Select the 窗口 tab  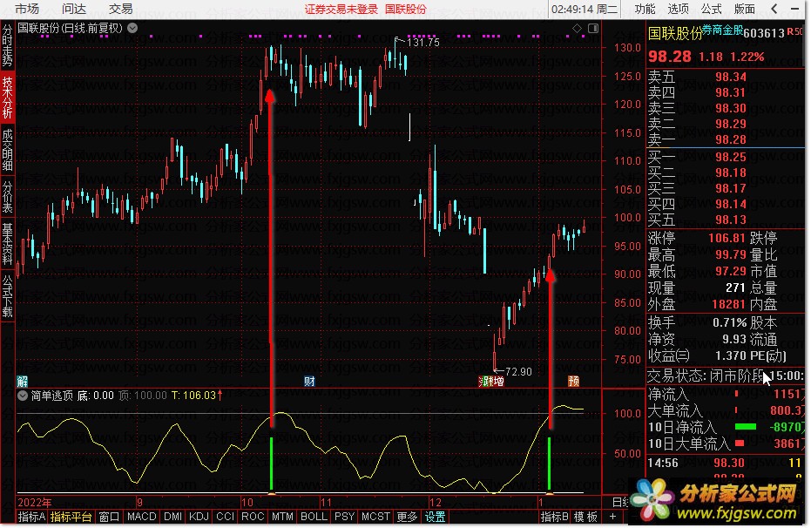(109, 517)
